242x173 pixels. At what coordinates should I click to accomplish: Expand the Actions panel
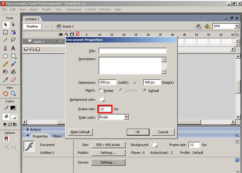pyautogui.click(x=28, y=129)
